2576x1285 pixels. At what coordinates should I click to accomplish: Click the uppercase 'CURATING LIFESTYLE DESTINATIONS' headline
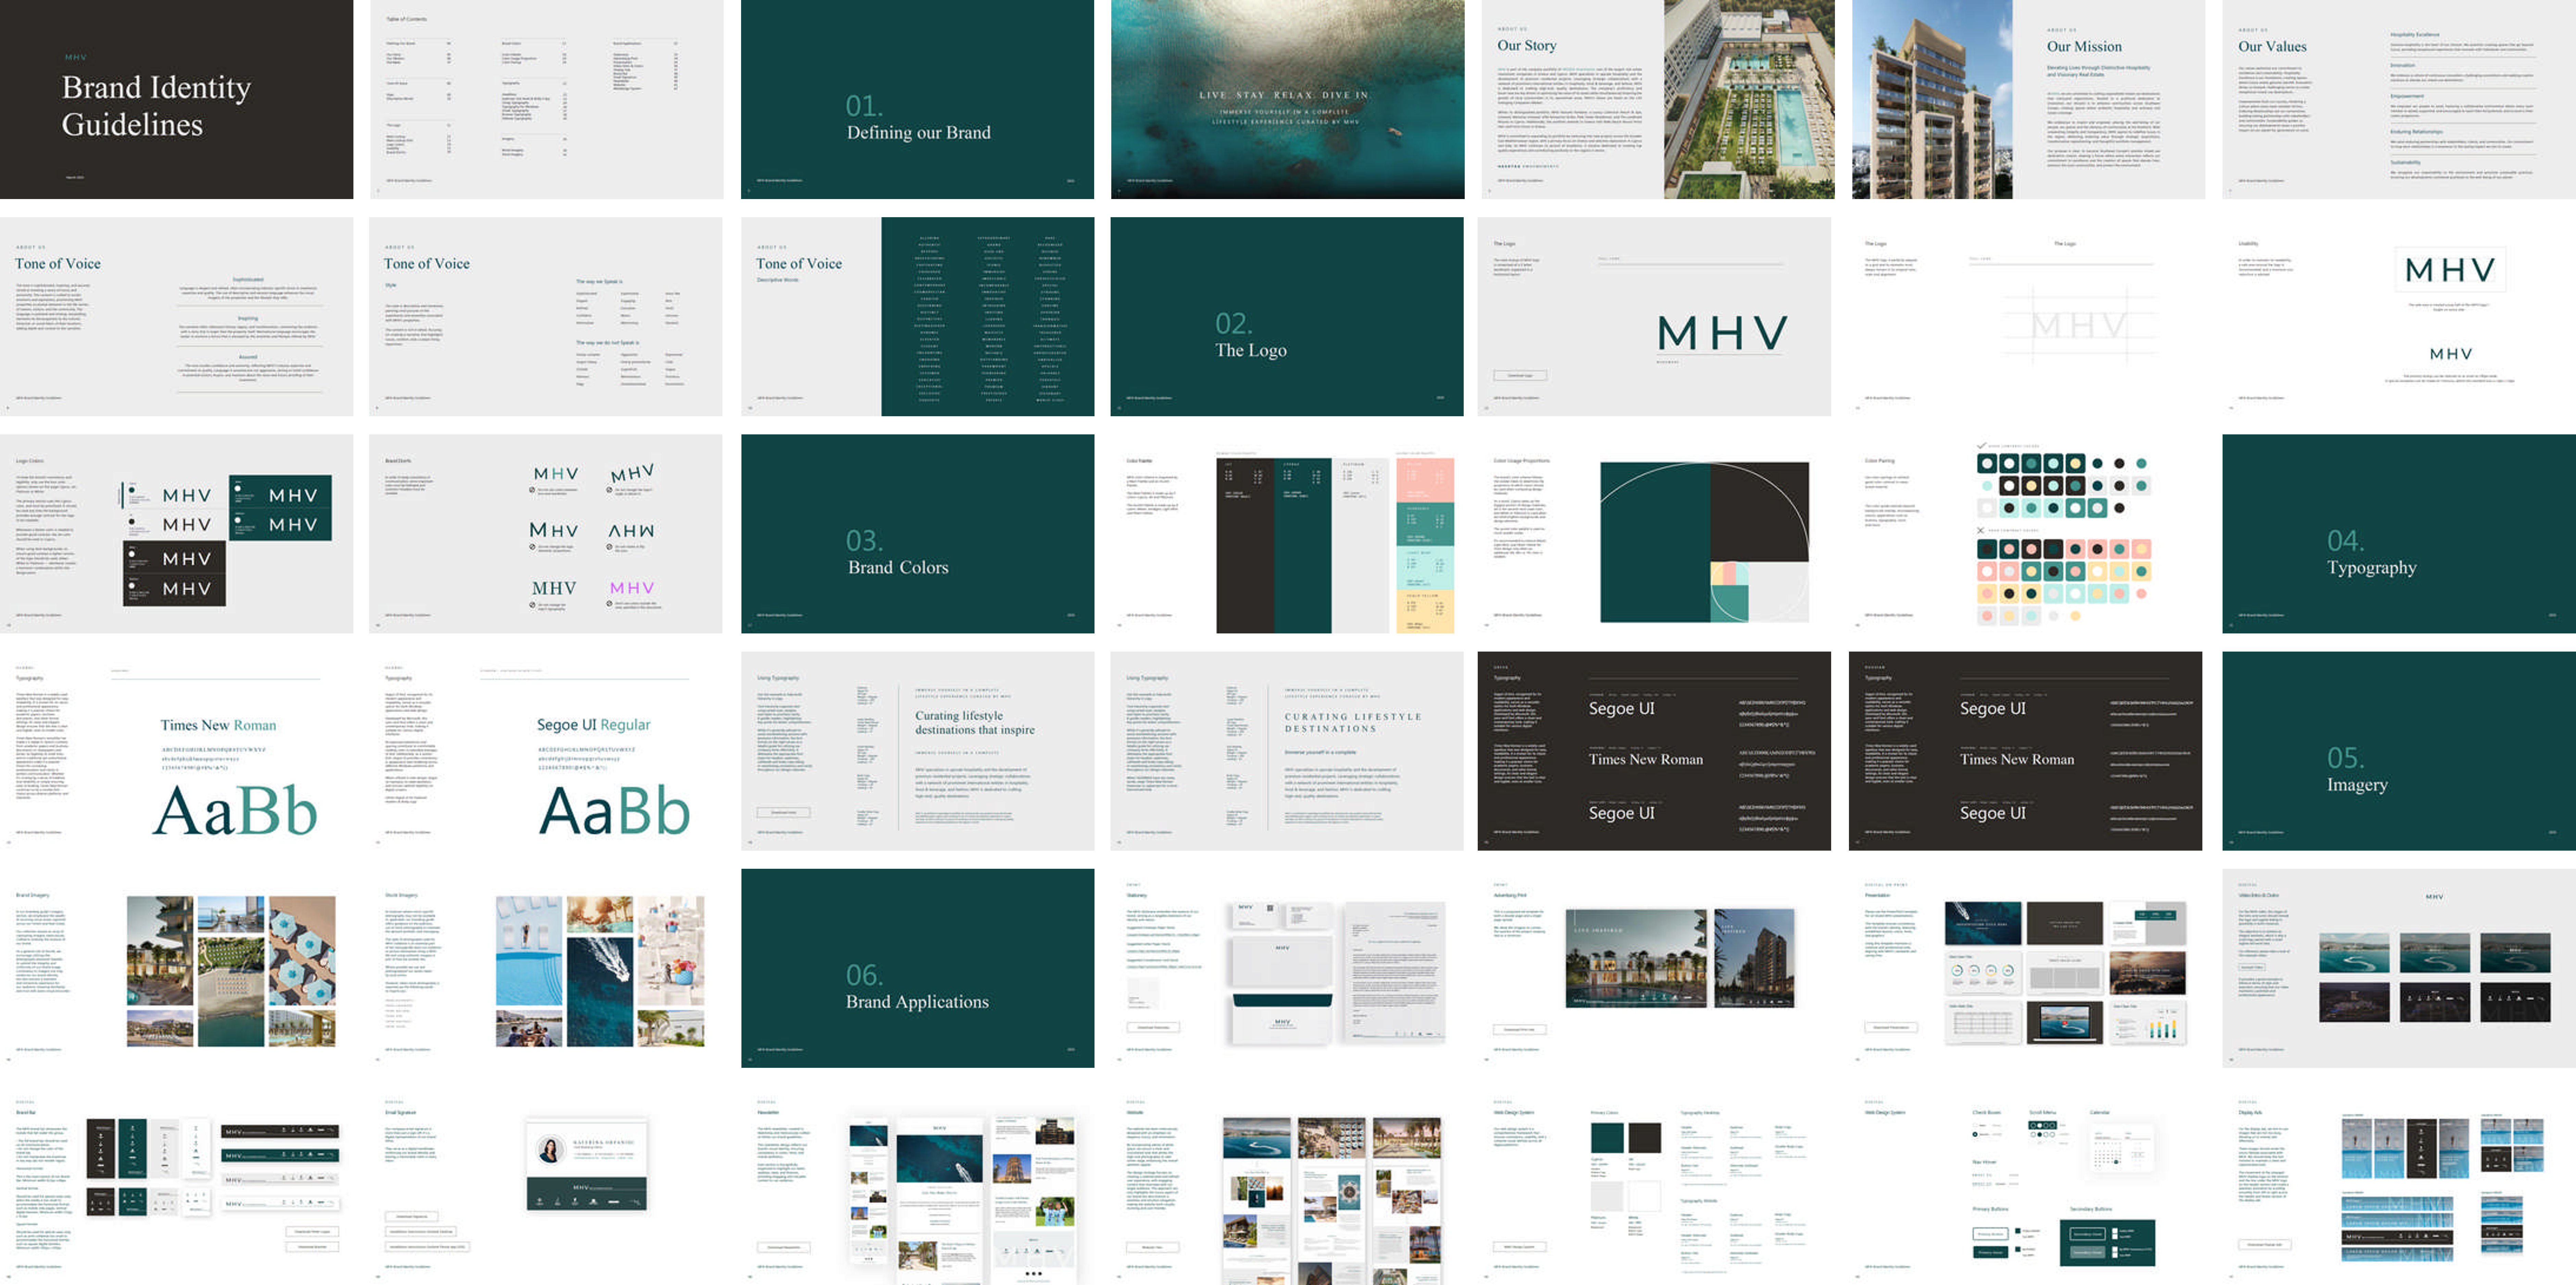coord(1353,723)
